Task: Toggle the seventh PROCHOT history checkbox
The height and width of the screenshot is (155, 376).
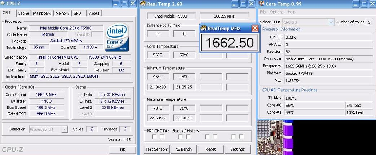Action: (x=234, y=137)
